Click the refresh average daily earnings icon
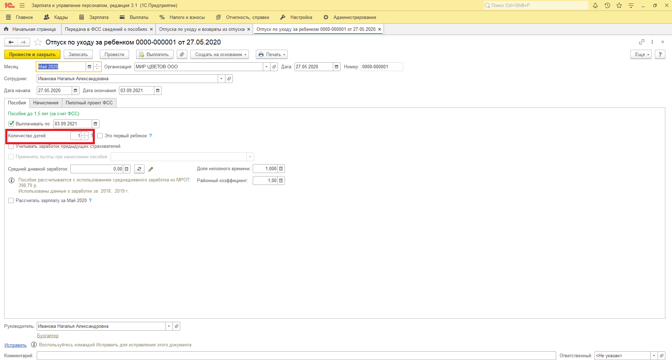The height and width of the screenshot is (360, 672). (139, 169)
